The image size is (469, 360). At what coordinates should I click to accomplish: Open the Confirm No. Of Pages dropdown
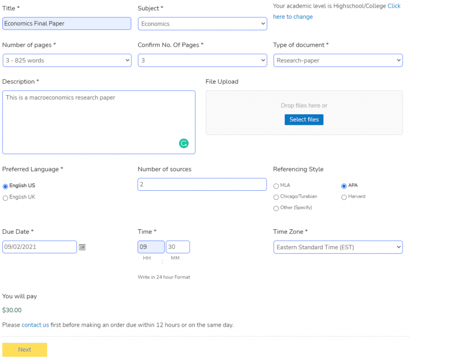[x=202, y=60]
